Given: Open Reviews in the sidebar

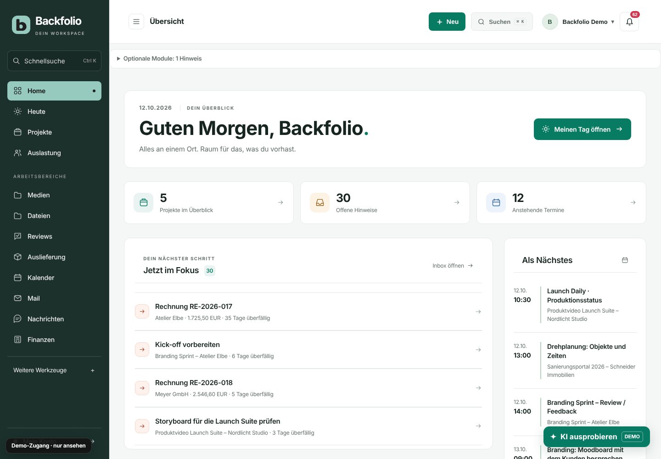Looking at the screenshot, I should [54, 236].
